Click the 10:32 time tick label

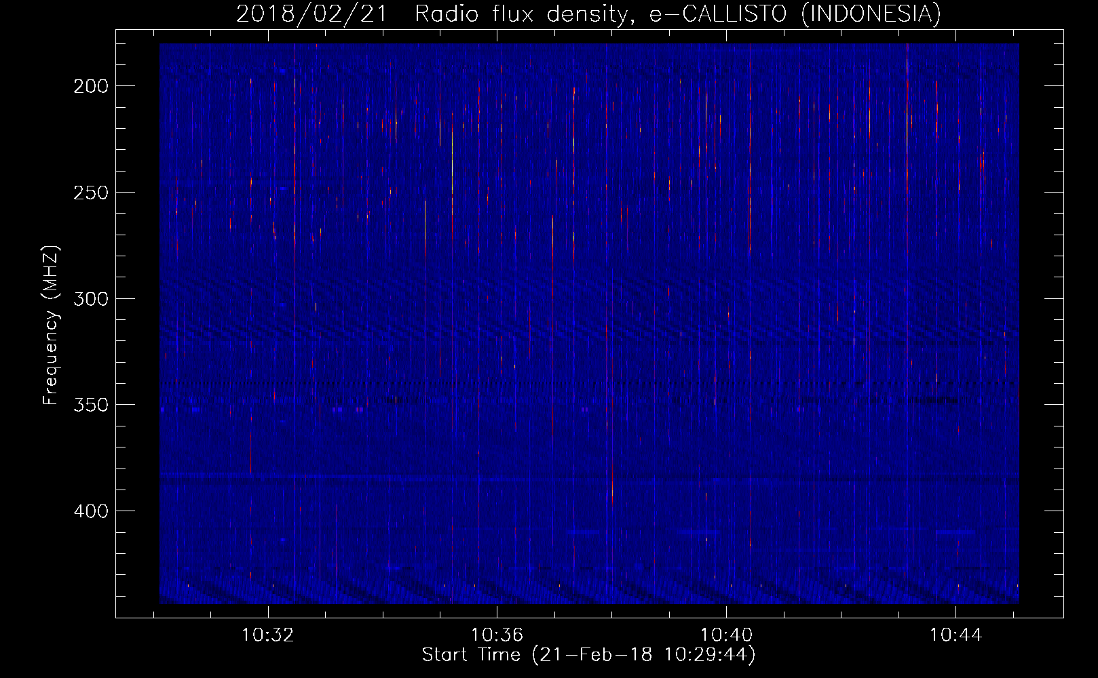point(268,635)
